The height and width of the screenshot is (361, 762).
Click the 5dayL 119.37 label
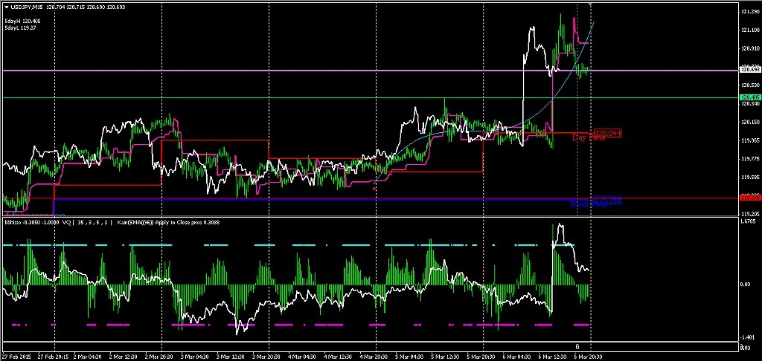coord(20,27)
